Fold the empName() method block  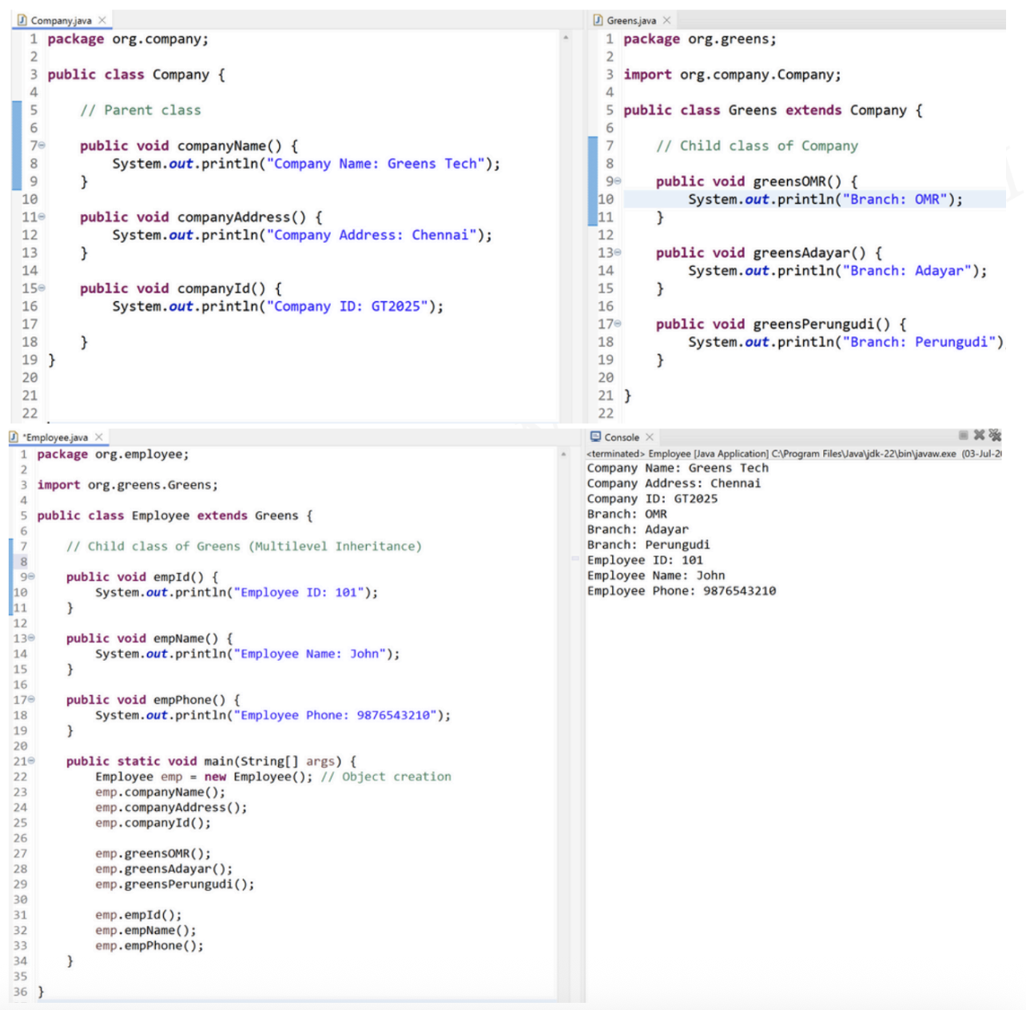click(x=31, y=638)
